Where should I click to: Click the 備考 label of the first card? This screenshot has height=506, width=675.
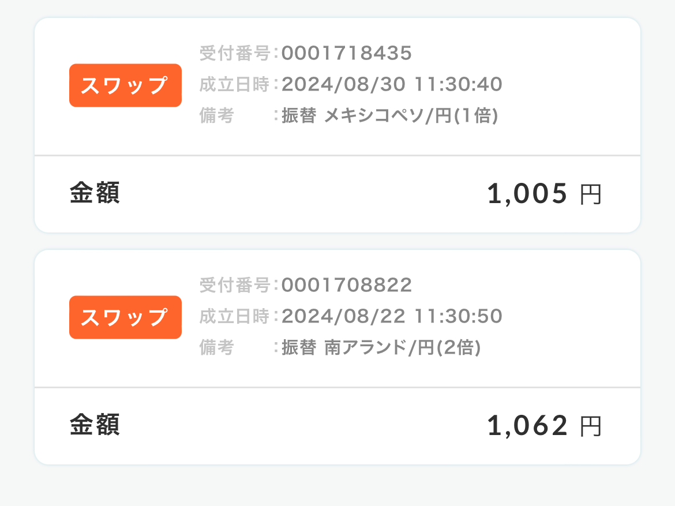point(216,117)
